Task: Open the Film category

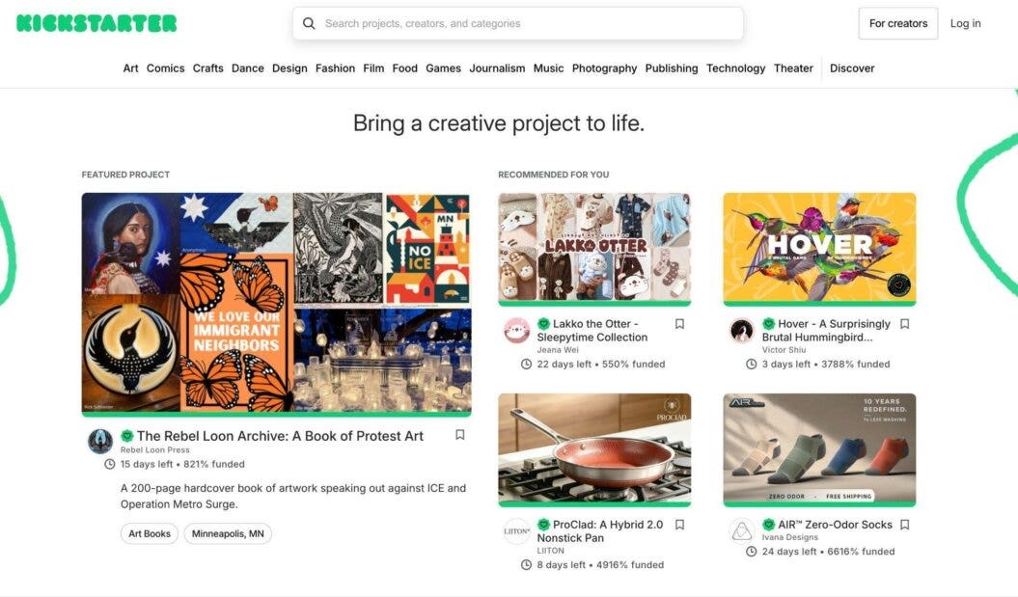Action: [x=373, y=68]
